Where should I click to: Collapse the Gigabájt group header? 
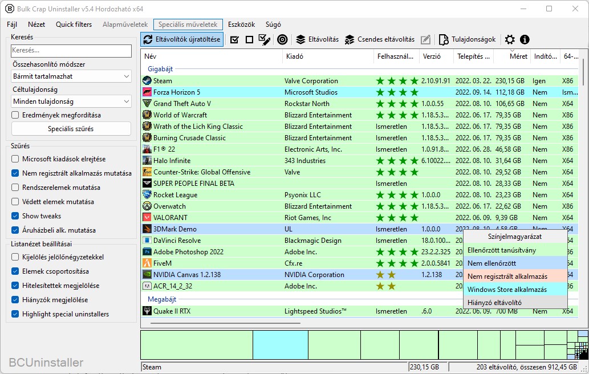coord(160,69)
